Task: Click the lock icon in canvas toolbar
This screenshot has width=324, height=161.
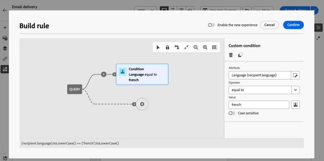Action: click(167, 47)
